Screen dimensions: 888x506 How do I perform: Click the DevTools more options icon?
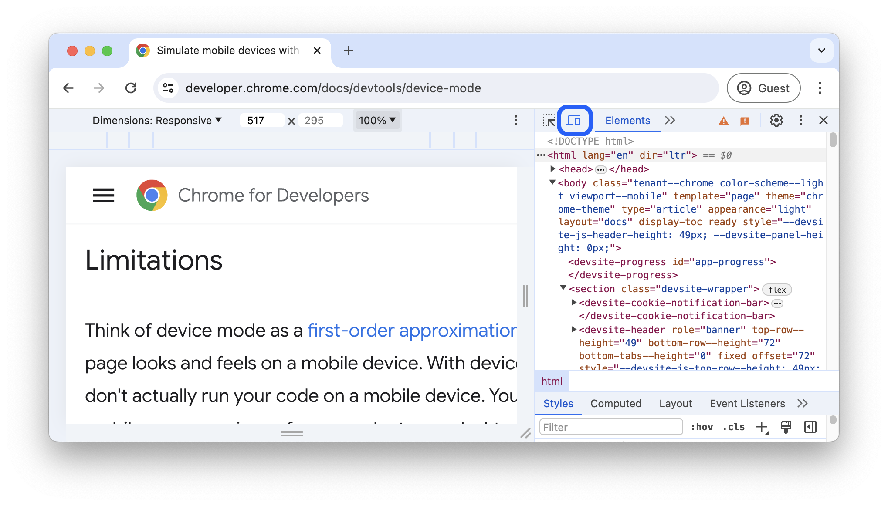coord(801,120)
